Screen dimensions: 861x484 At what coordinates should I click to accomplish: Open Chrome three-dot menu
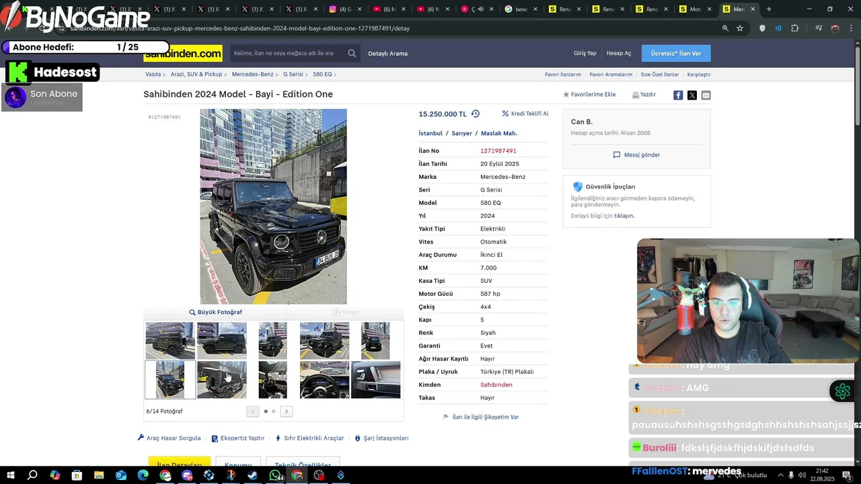[852, 28]
